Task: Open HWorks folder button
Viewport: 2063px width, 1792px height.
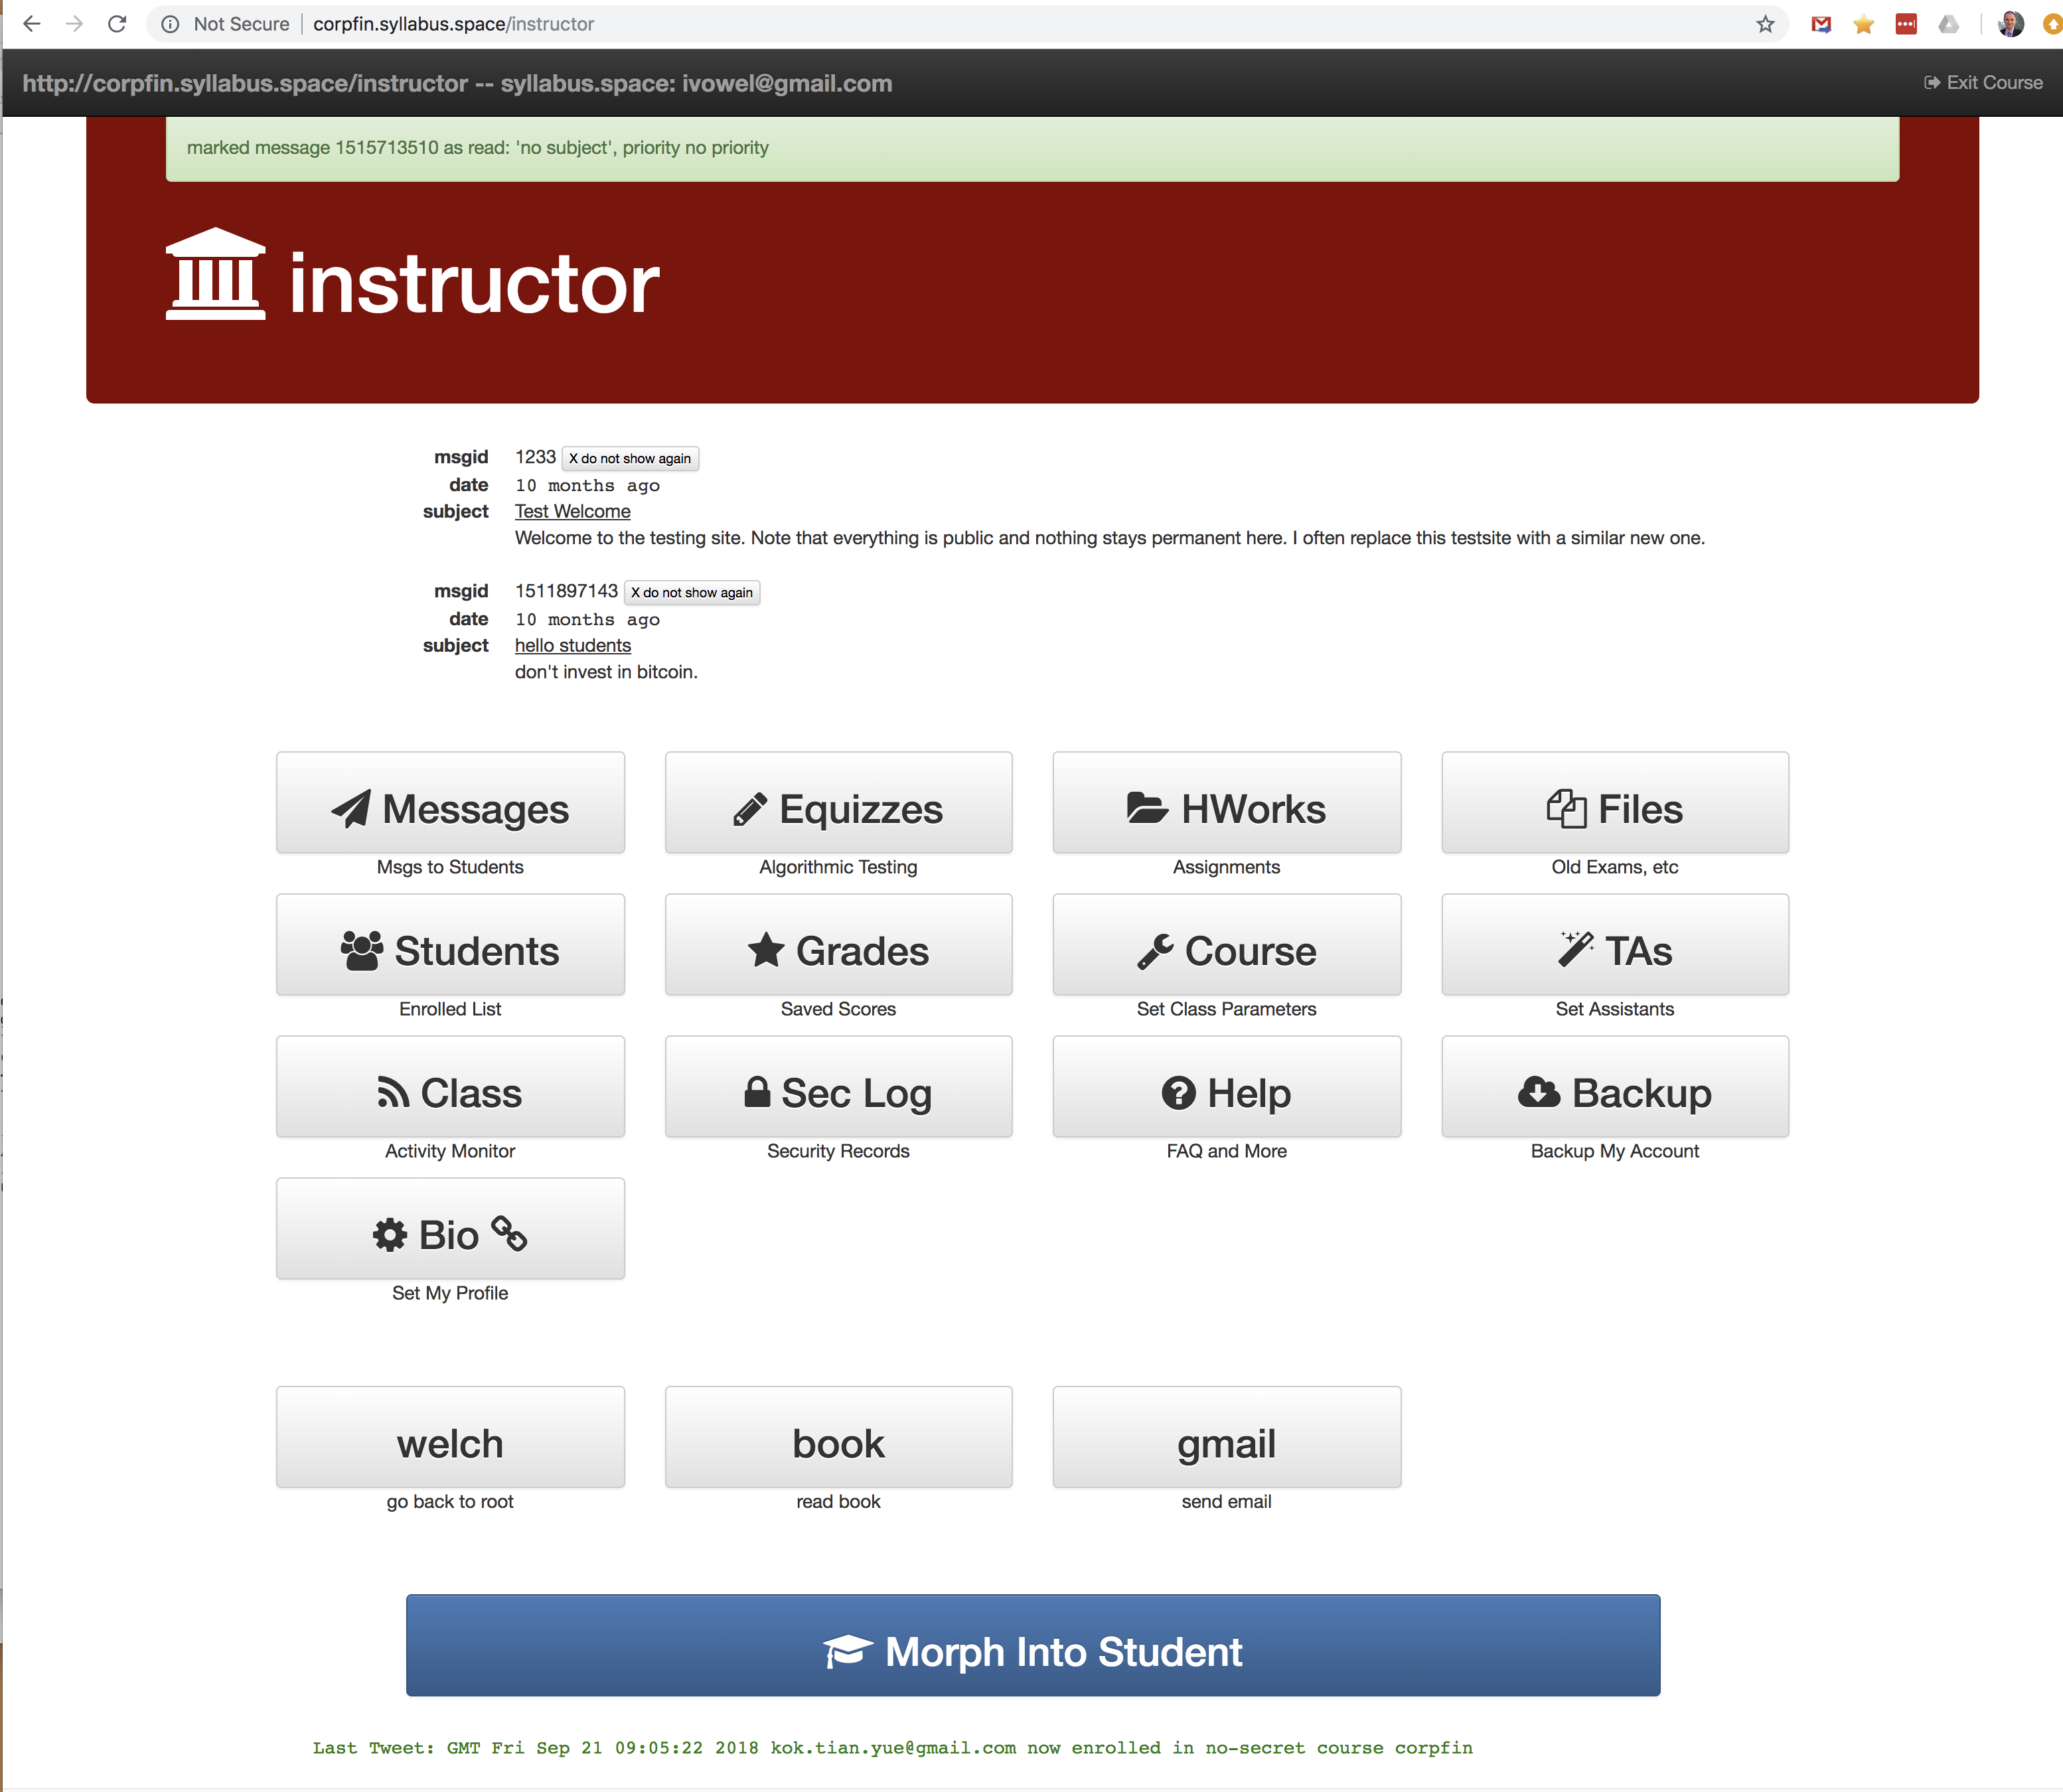Action: (1226, 804)
